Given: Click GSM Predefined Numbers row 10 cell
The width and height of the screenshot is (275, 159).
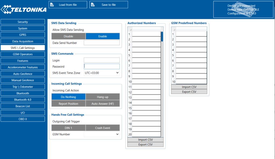Looking at the screenshot, I should point(191,82).
